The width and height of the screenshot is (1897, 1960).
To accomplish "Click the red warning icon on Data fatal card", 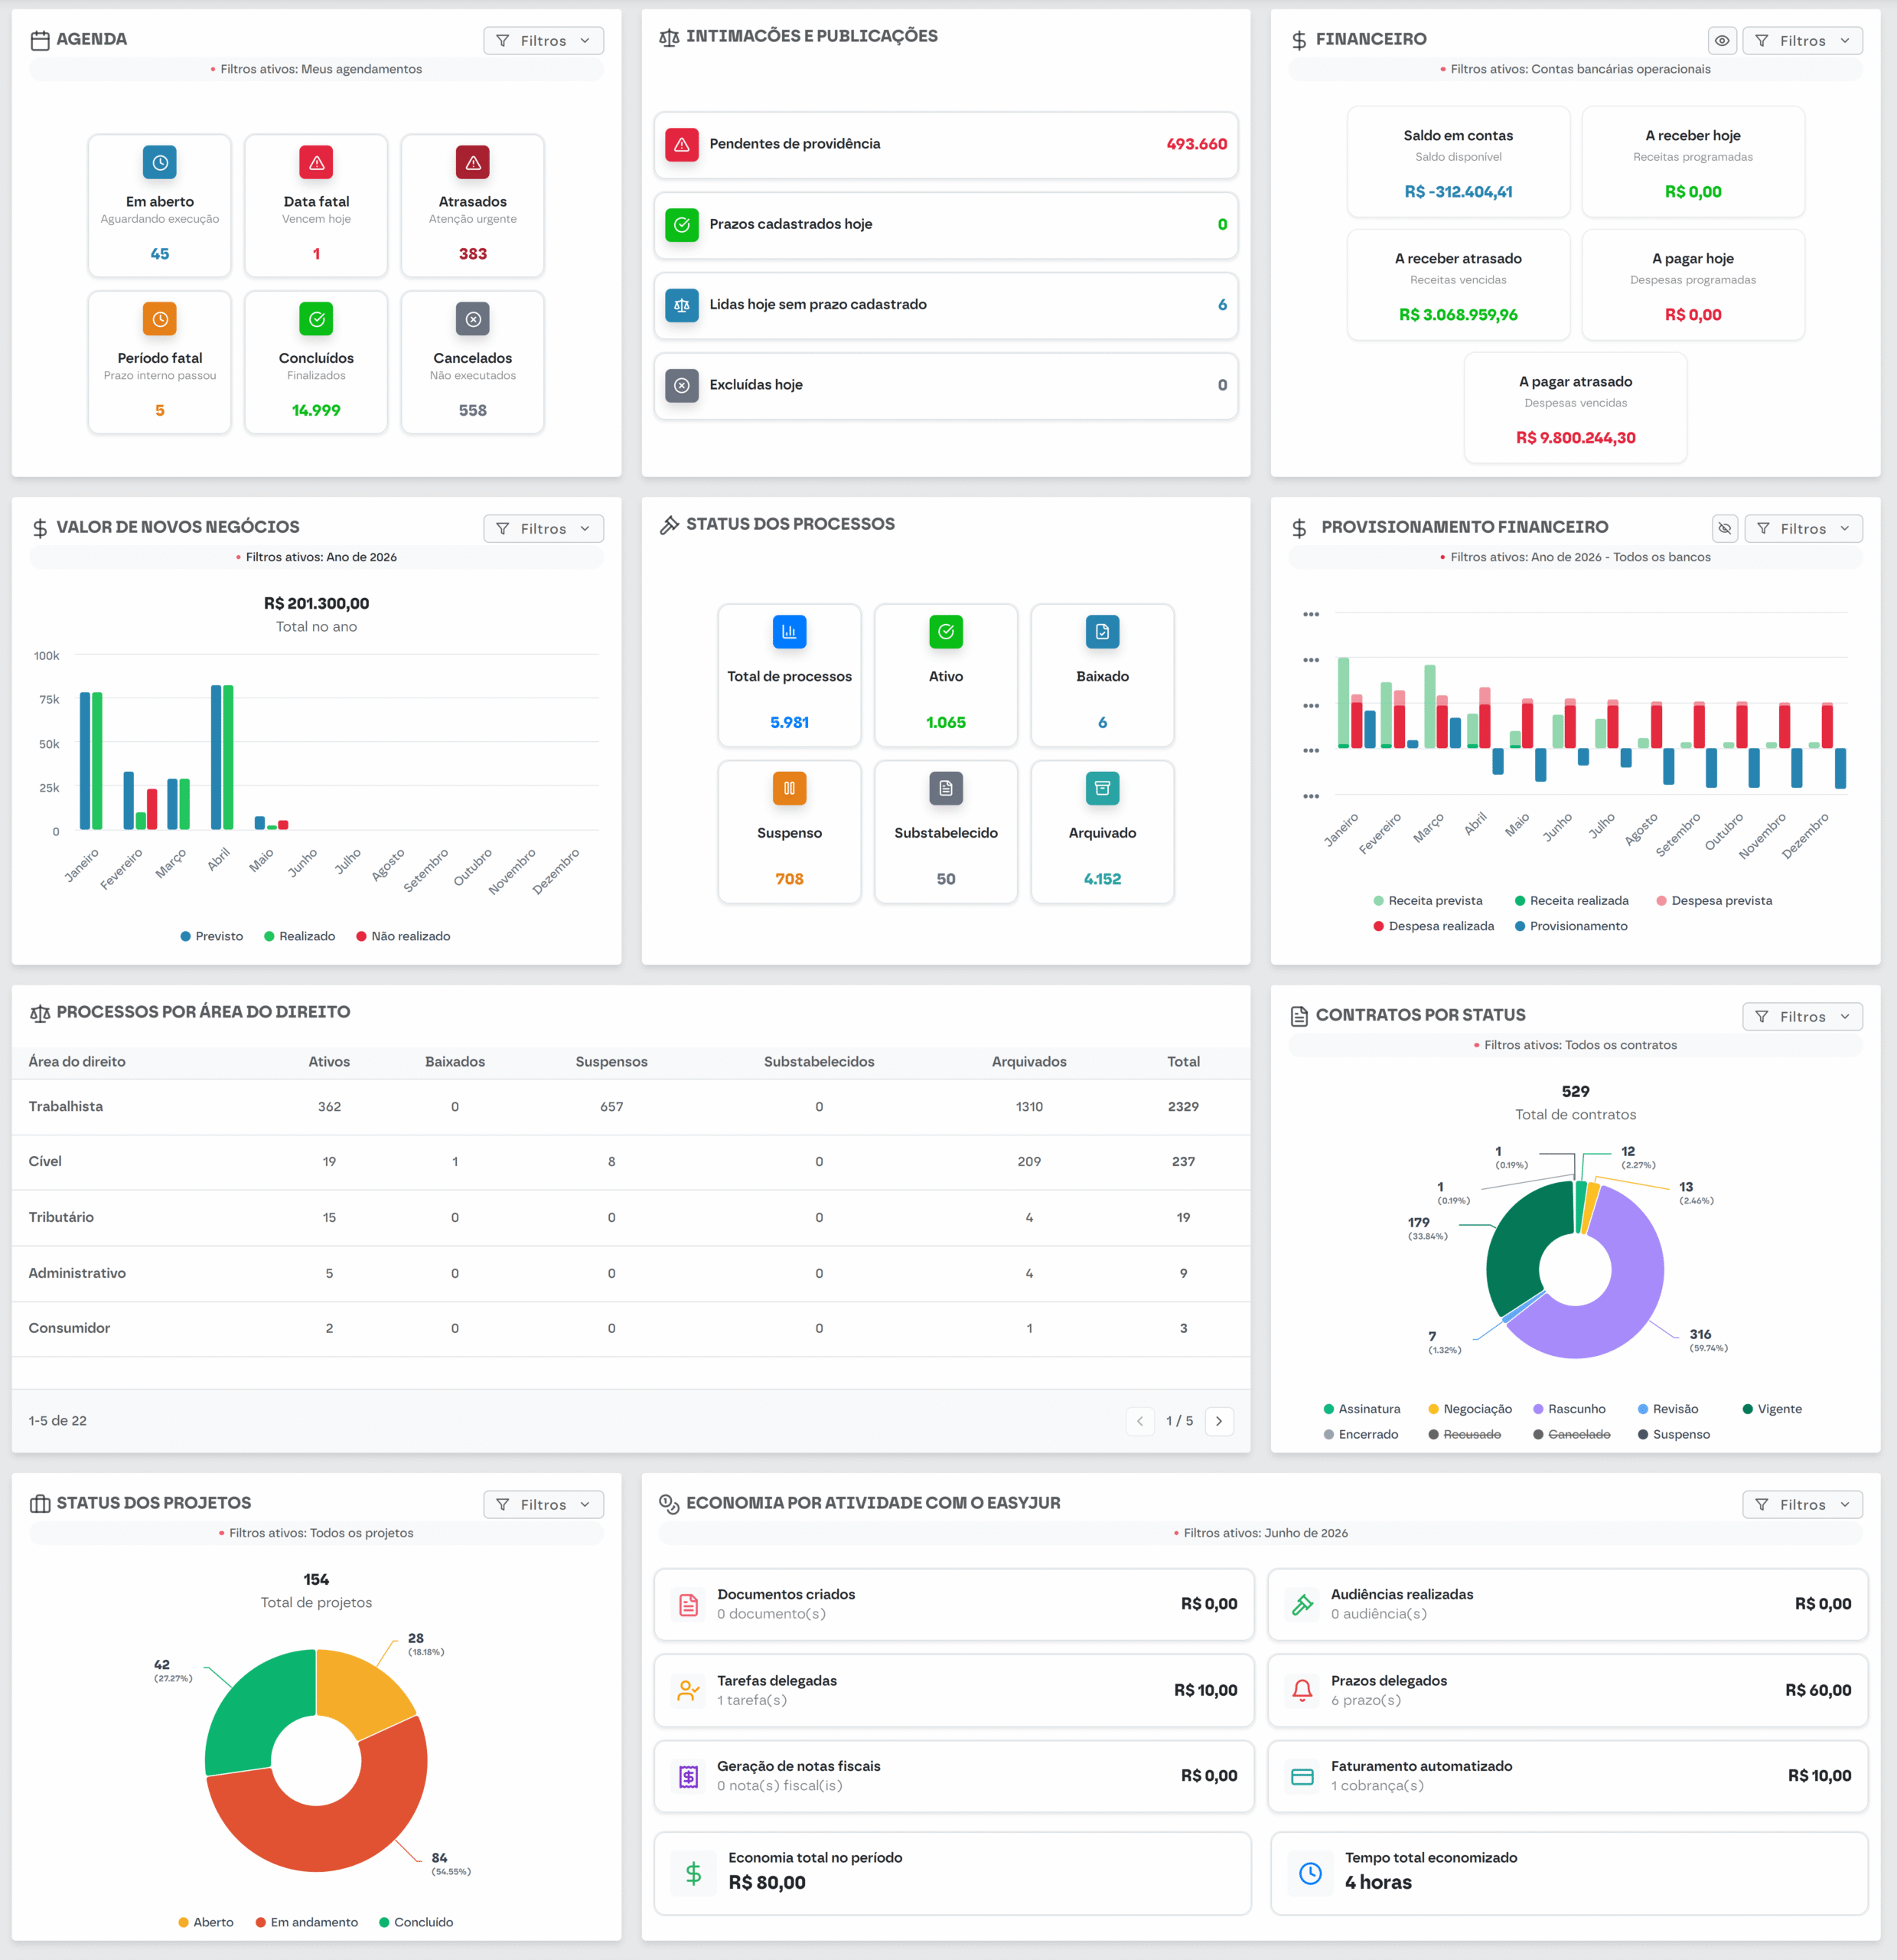I will (316, 163).
